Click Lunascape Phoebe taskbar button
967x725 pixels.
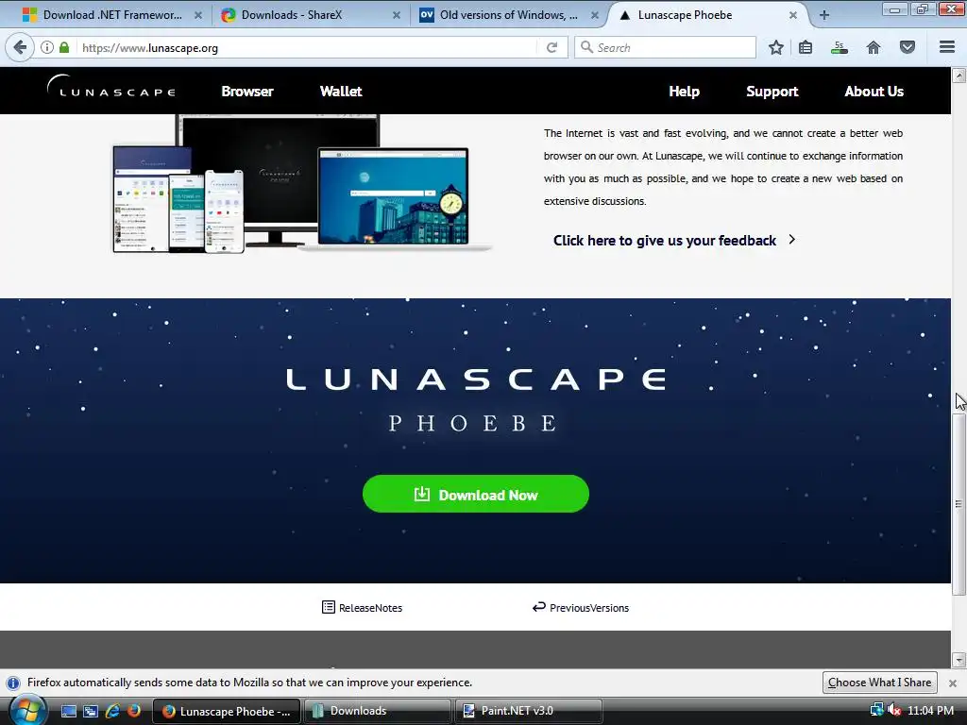[x=226, y=711]
